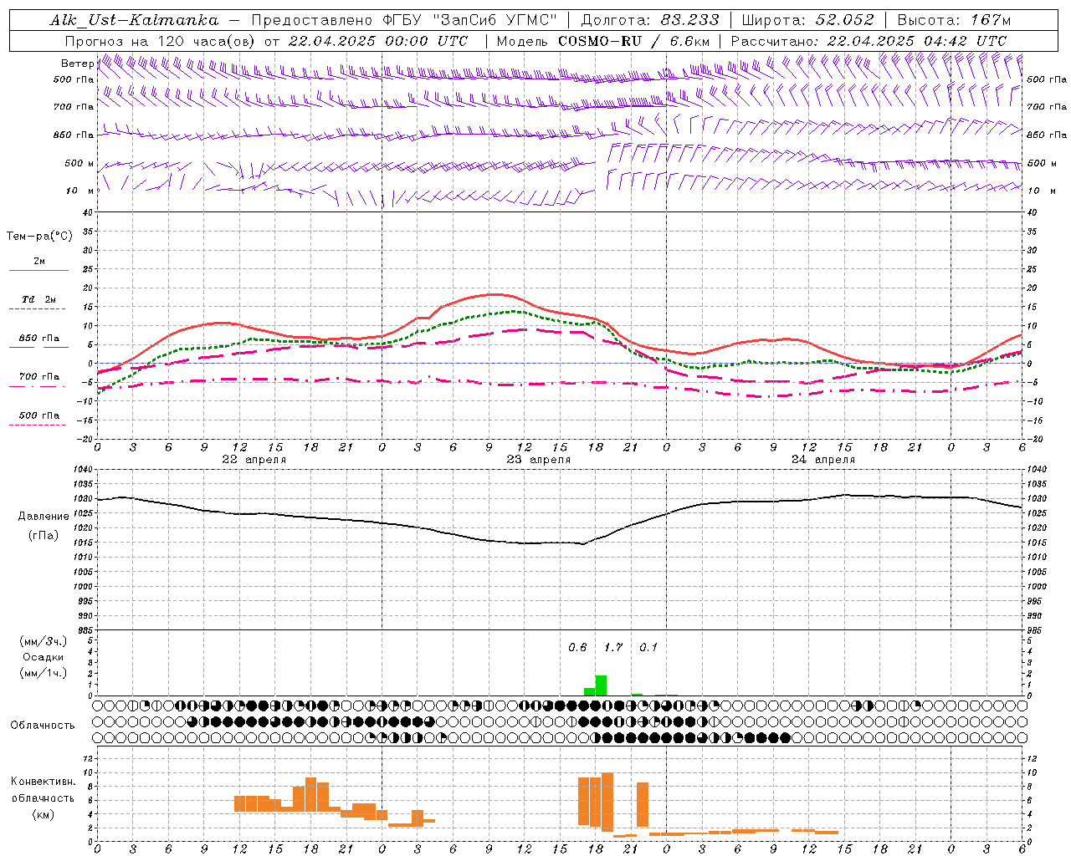Click the Тем-ра(°C) temperature panel title
1071x856 pixels.
coord(39,237)
